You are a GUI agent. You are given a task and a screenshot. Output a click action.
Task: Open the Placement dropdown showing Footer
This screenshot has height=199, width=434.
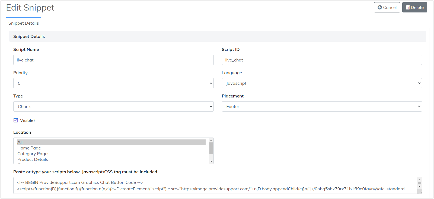322,106
